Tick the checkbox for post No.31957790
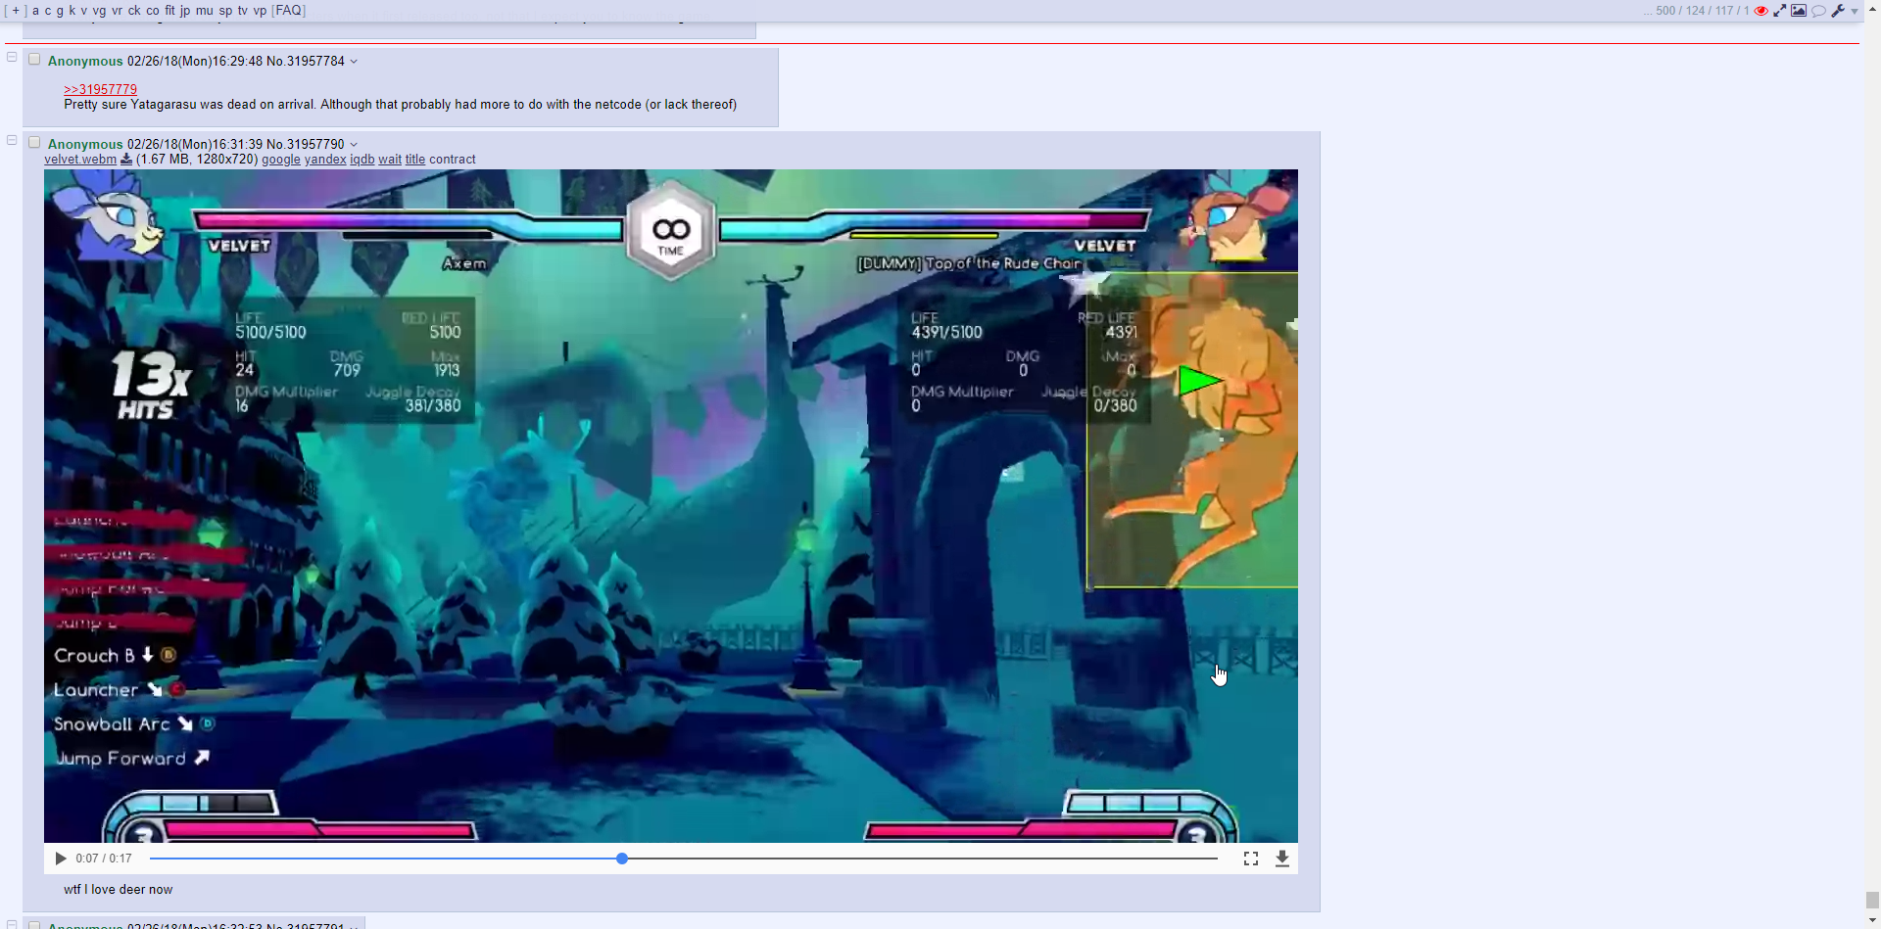The height and width of the screenshot is (929, 1881). [34, 143]
